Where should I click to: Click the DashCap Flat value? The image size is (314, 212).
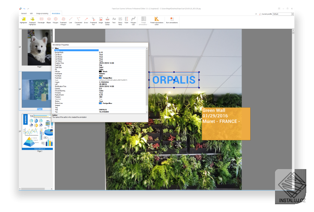101,65
